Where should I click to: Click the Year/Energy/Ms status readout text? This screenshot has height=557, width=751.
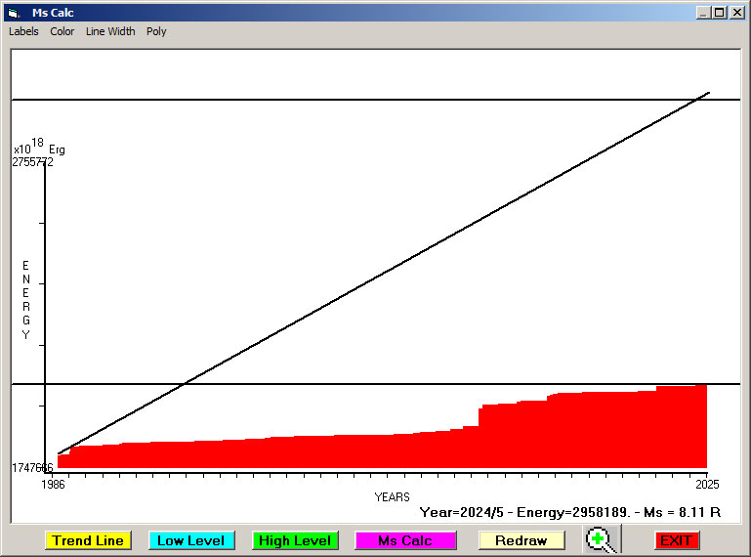tap(569, 511)
